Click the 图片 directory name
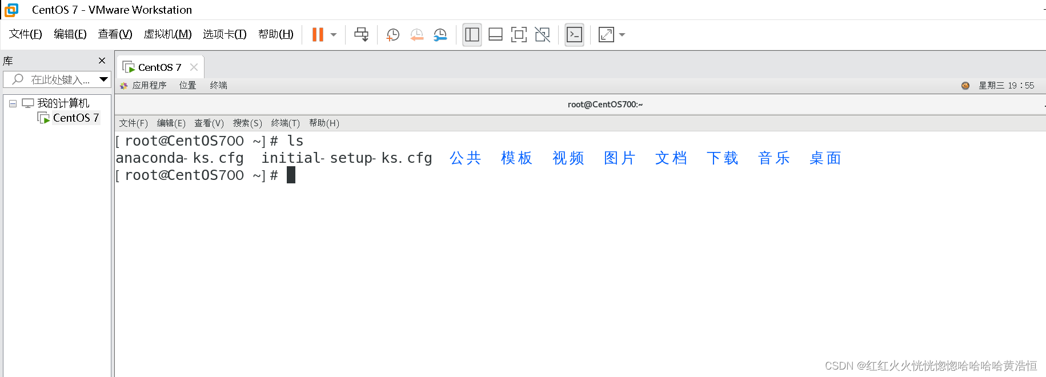The width and height of the screenshot is (1046, 377). coord(620,158)
